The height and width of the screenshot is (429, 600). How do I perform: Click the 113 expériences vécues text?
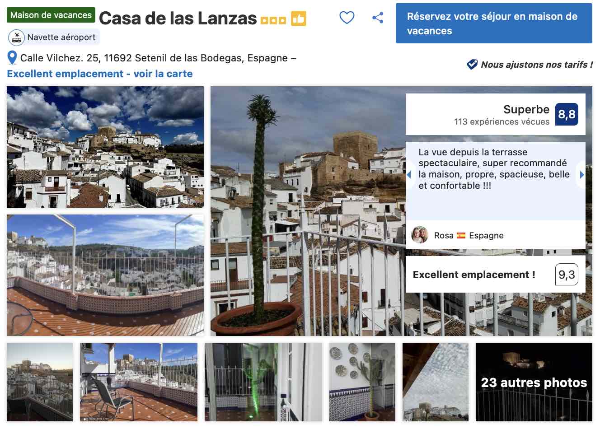pos(502,121)
